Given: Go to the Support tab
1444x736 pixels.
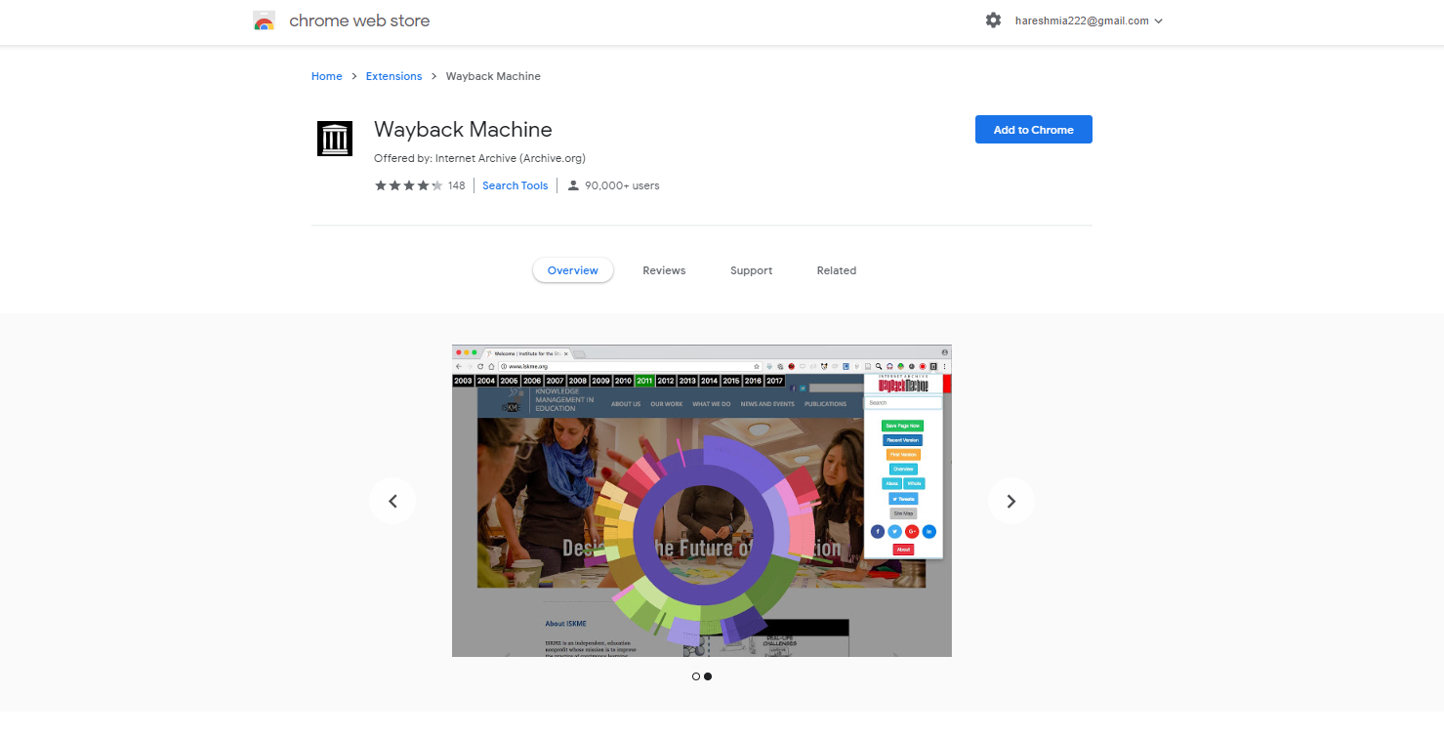Looking at the screenshot, I should point(752,270).
